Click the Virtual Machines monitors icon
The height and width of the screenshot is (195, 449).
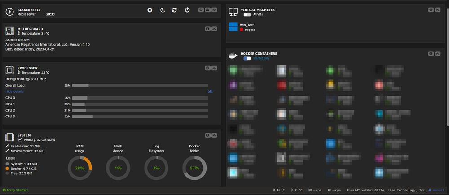(x=233, y=12)
